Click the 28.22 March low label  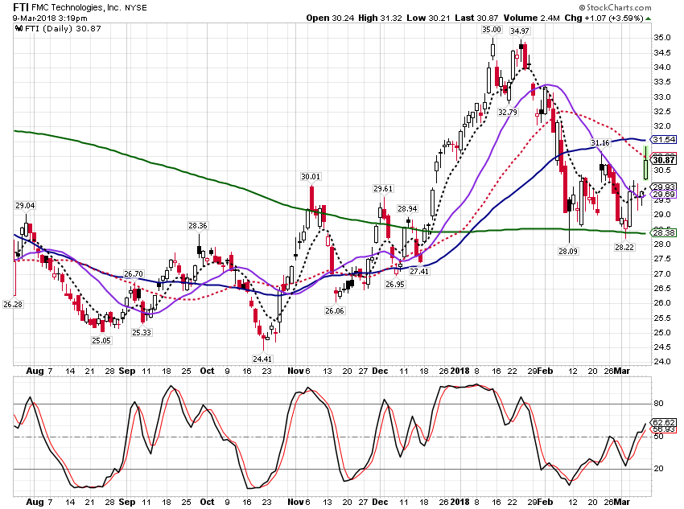pyautogui.click(x=624, y=247)
